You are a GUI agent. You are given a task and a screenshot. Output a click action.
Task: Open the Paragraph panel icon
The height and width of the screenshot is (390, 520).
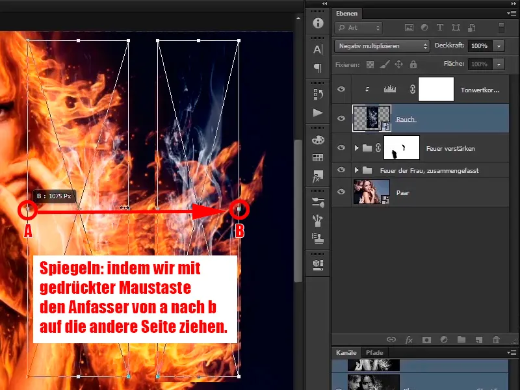pos(318,68)
